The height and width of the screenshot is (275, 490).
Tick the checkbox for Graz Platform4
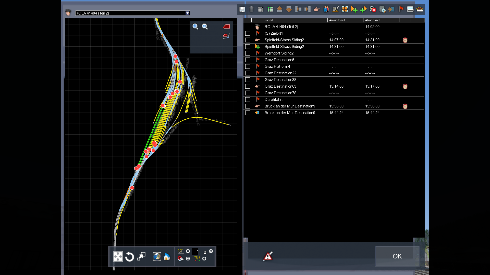[248, 66]
